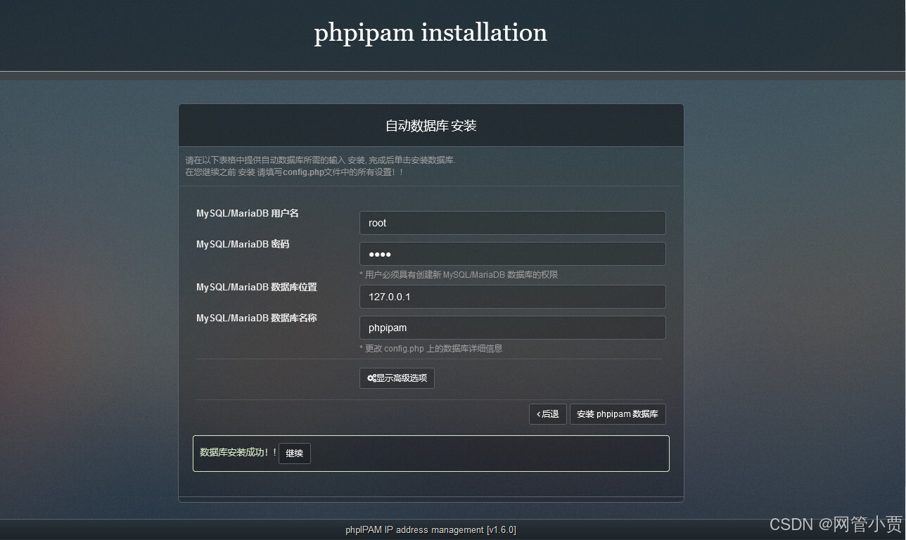Click the database name field showing phpipam
Image resolution: width=906 pixels, height=540 pixels.
[x=512, y=328]
